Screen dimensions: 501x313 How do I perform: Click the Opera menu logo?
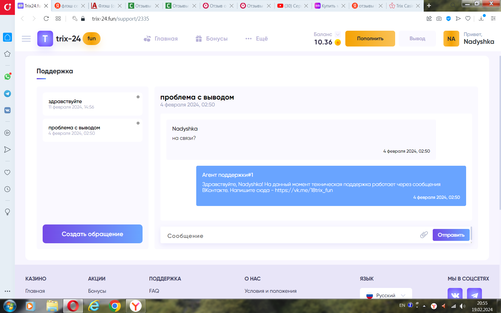(x=7, y=7)
